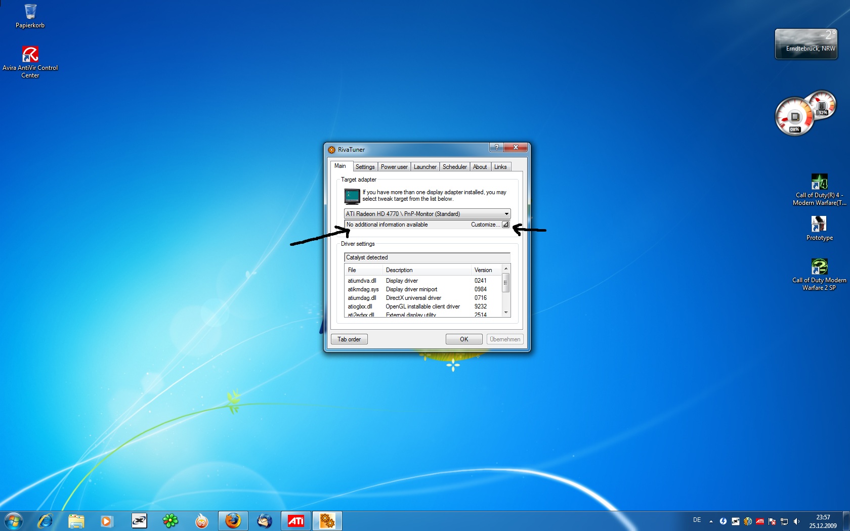Click the driver list scroll-down arrow
The width and height of the screenshot is (850, 531).
505,313
